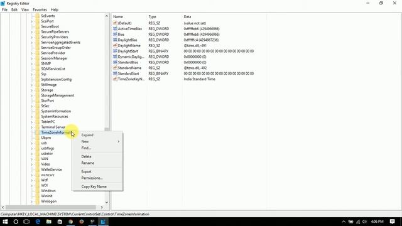Screen dimensions: 402x226
Task: Click the volume icon in system tray
Action: pos(364,222)
